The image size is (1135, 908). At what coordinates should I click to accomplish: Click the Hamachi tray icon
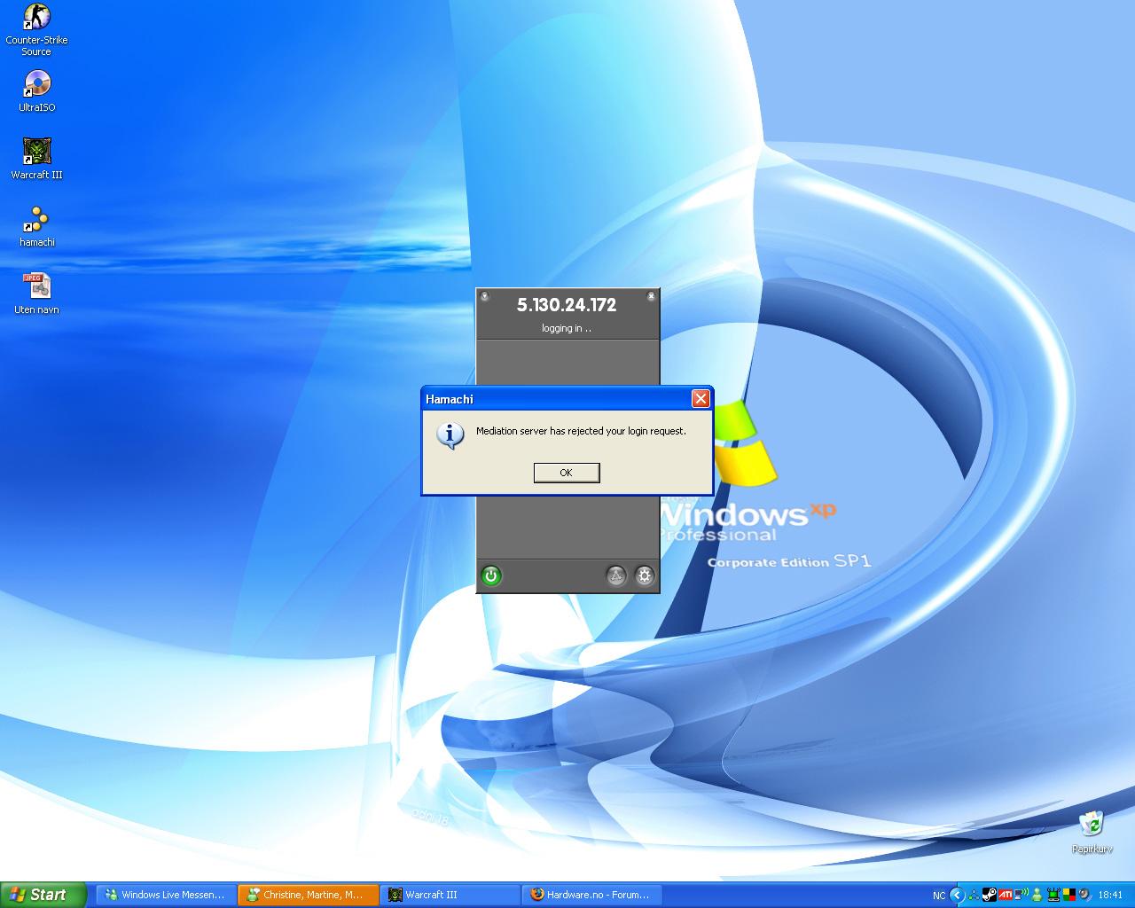[x=974, y=896]
